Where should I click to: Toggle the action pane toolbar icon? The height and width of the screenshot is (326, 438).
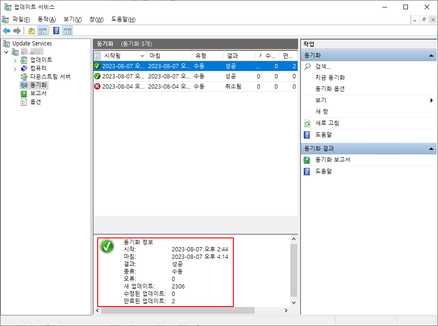[x=67, y=31]
